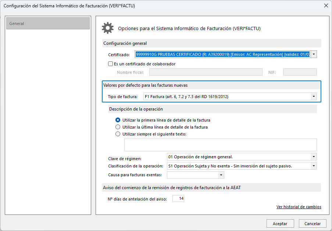Image resolution: width=332 pixels, height=231 pixels.
Task: Close the configuration dialog with the X
Action: coord(326,6)
